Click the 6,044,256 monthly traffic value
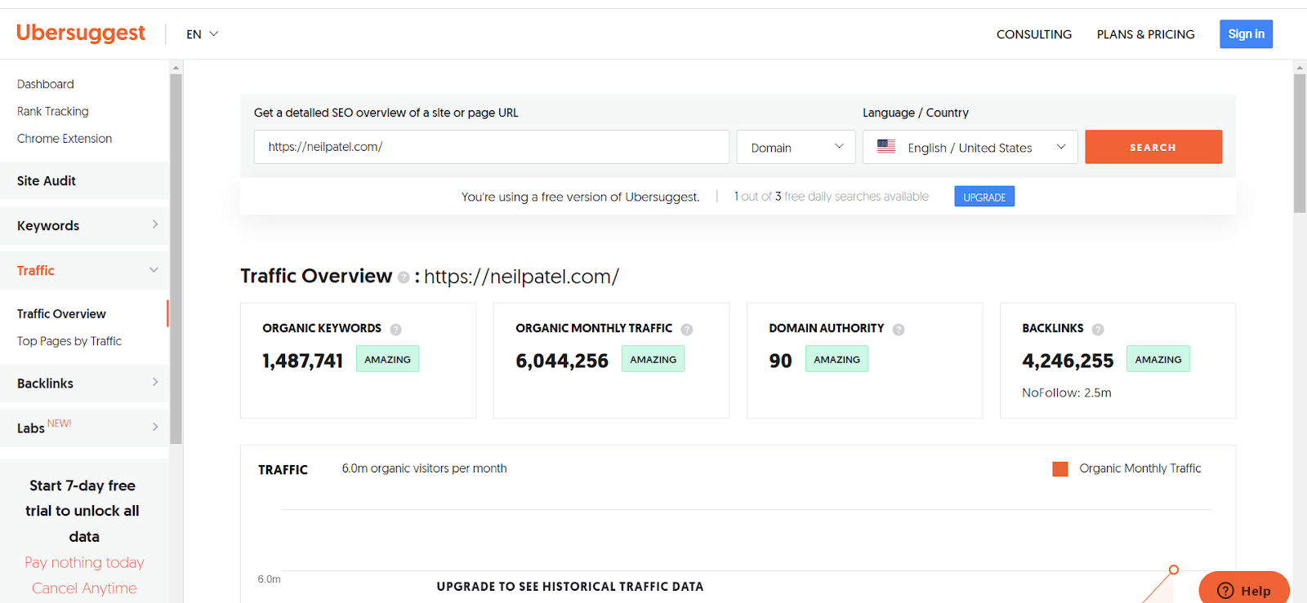This screenshot has width=1307, height=603. coord(562,361)
